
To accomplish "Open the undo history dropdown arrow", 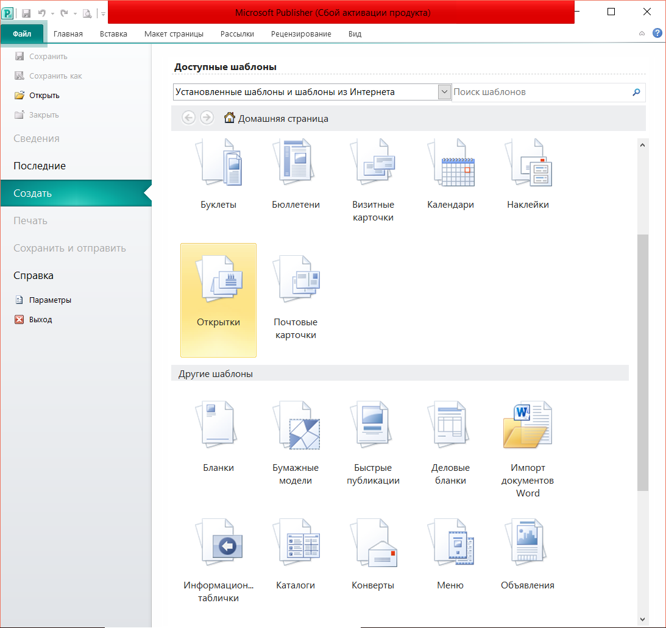I will (52, 14).
